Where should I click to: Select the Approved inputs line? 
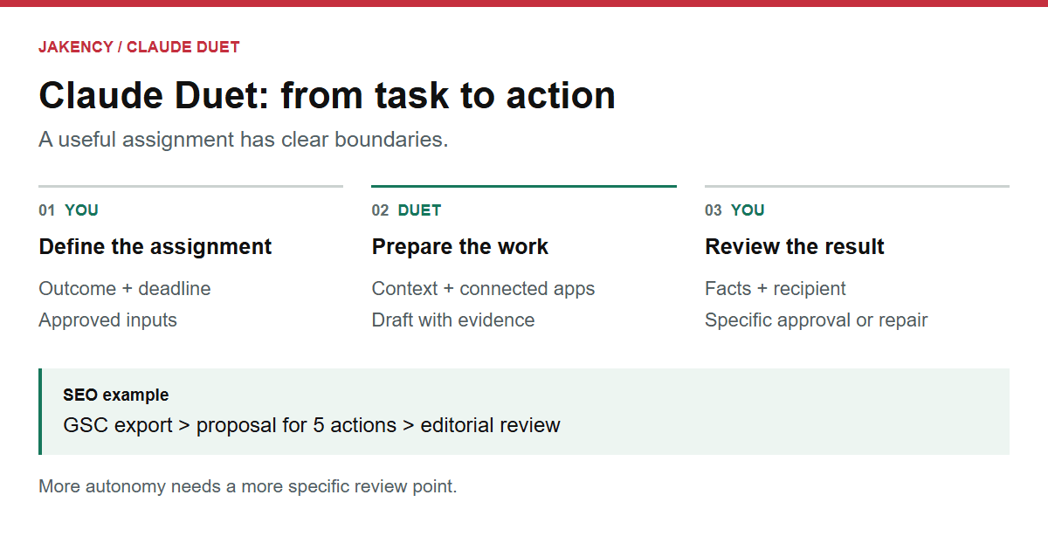click(108, 320)
